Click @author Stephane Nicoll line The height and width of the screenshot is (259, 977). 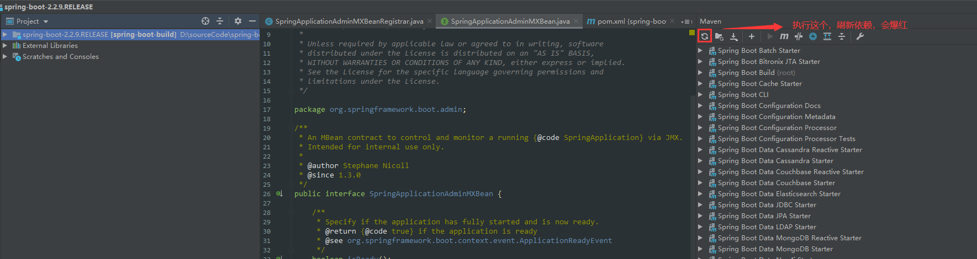pos(358,166)
